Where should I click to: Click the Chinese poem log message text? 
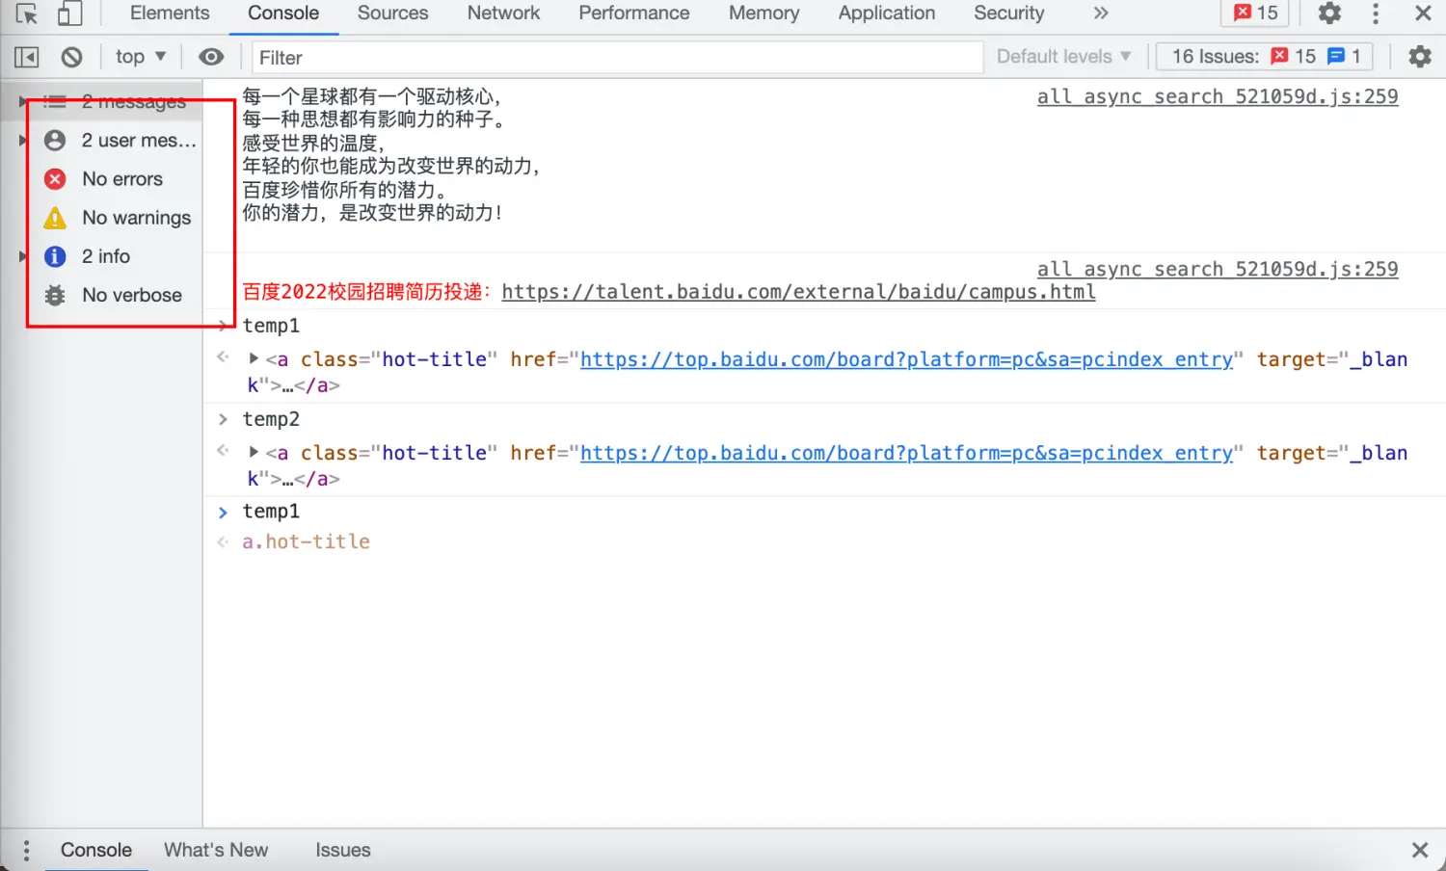click(391, 154)
